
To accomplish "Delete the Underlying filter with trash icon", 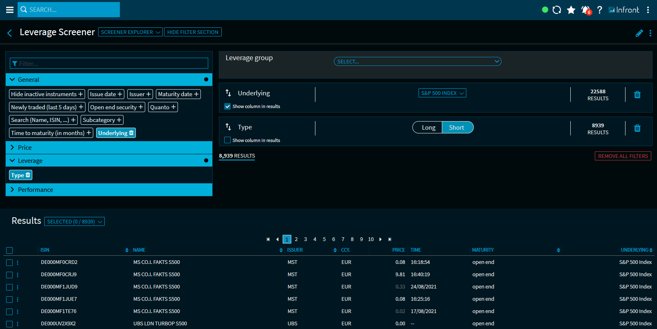I will (637, 95).
